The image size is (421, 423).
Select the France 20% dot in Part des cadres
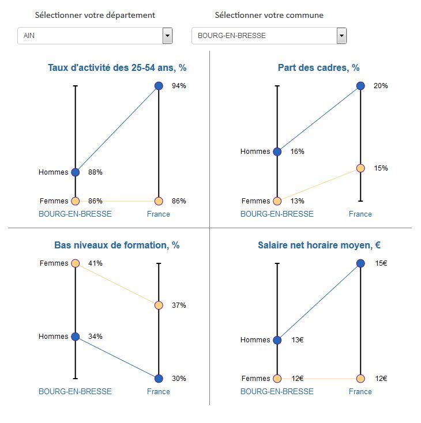point(360,86)
